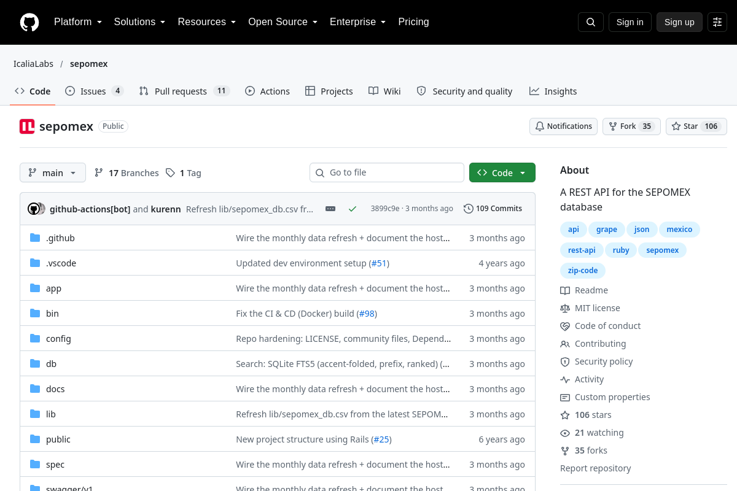Image resolution: width=737 pixels, height=491 pixels.
Task: View the 1 Tag link
Action: 184,173
